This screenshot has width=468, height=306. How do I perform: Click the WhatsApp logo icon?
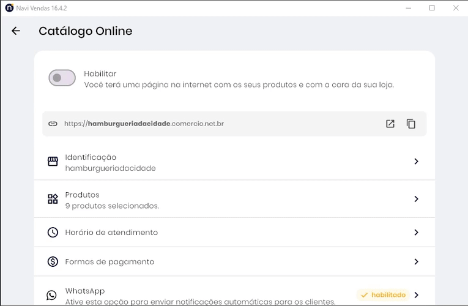51,295
